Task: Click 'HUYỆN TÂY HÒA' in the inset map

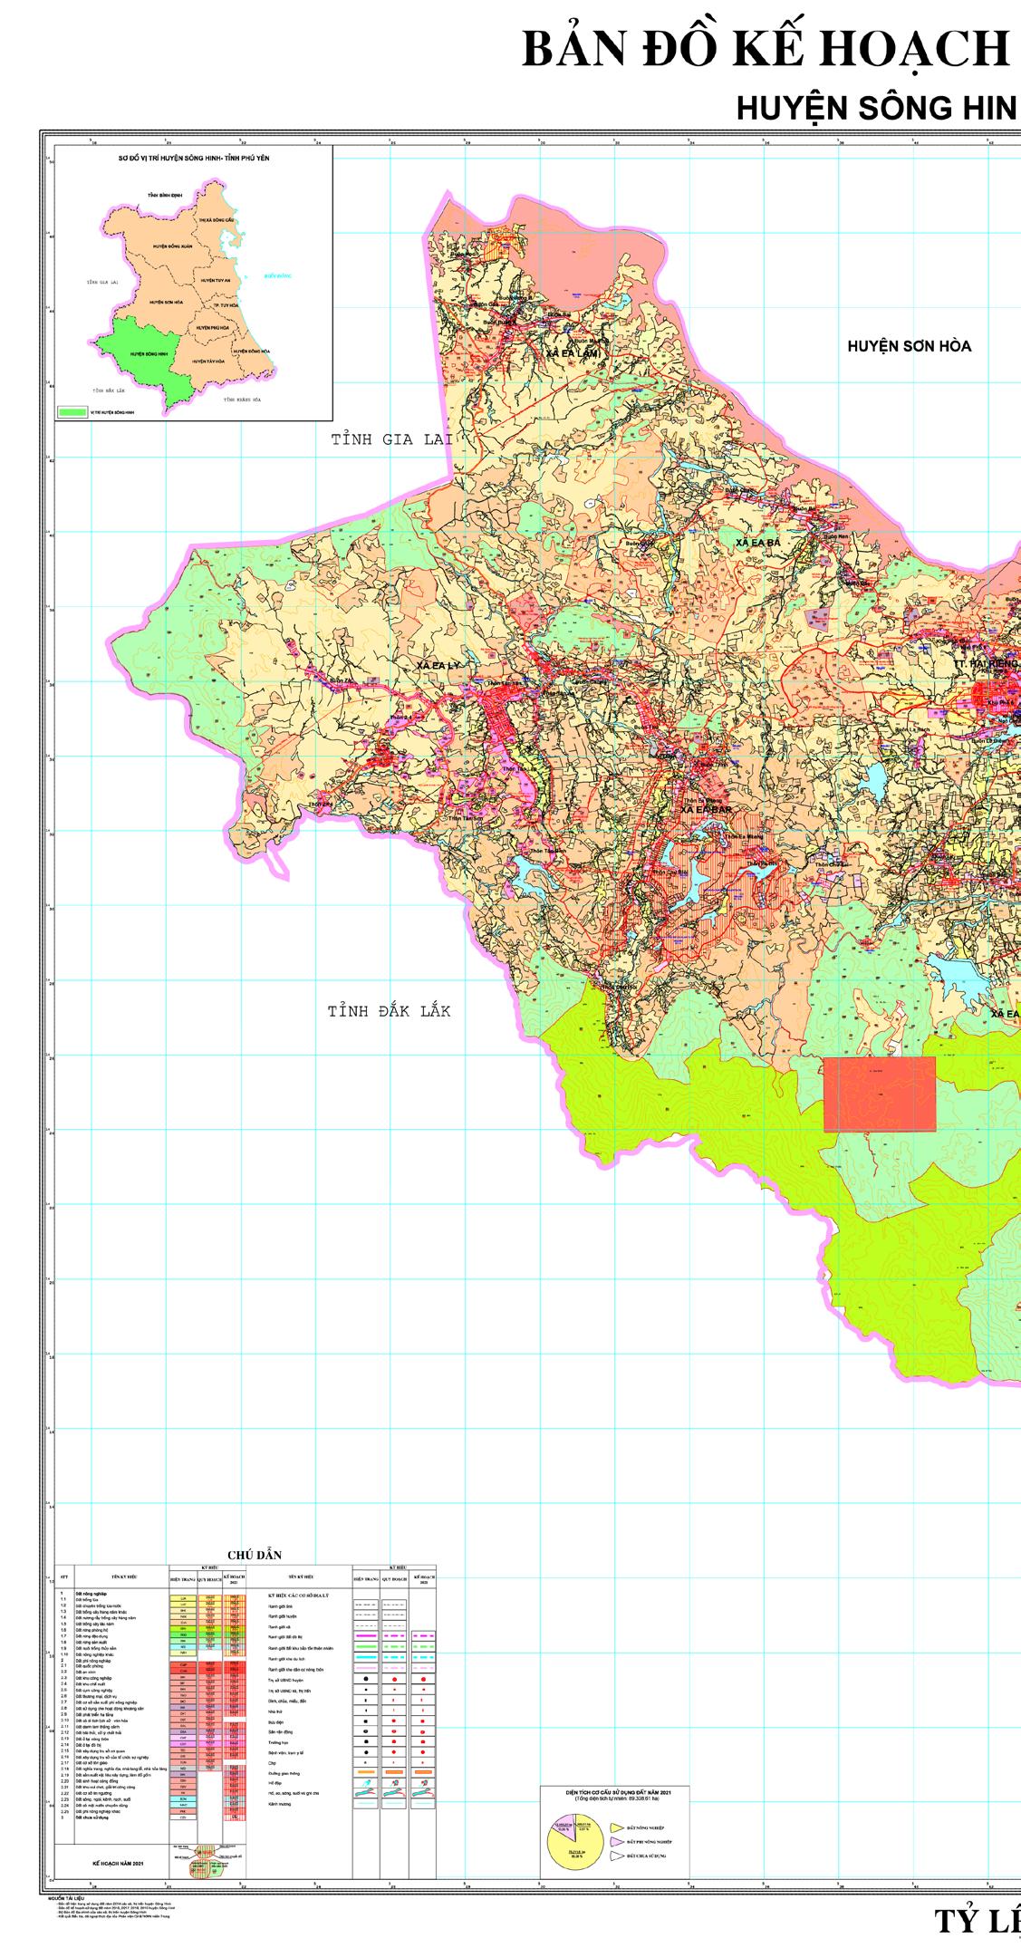Action: pos(209,362)
